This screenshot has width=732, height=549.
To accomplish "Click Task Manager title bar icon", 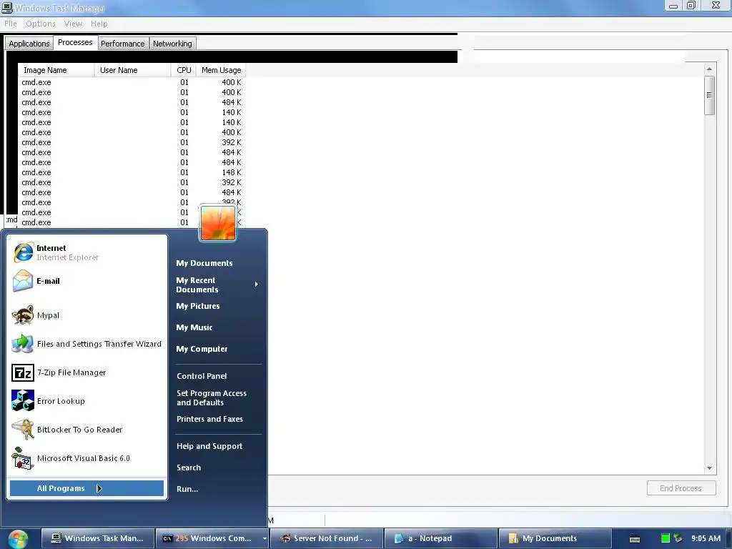I will click(7, 7).
